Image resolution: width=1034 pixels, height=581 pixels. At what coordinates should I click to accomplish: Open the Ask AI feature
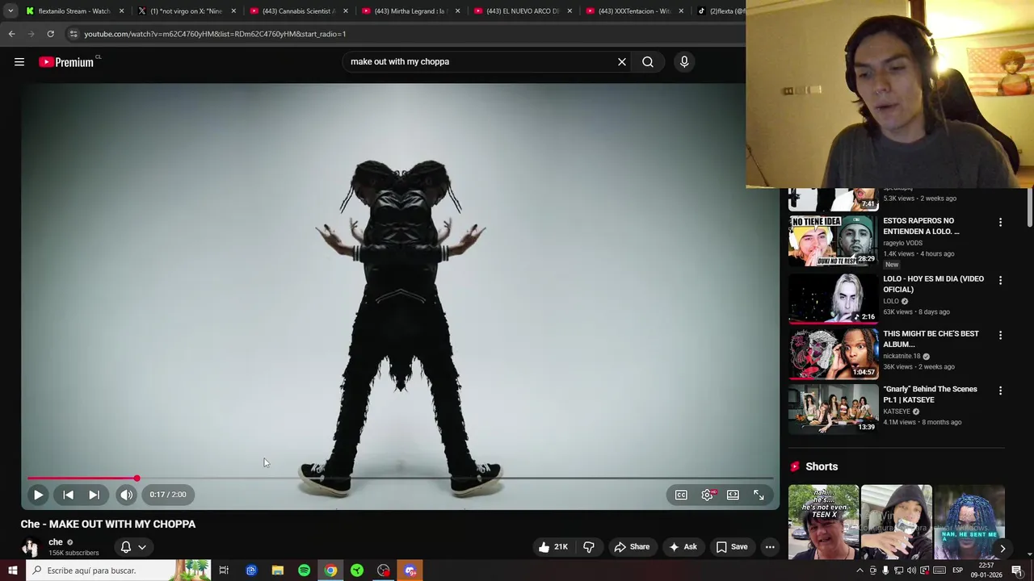click(x=683, y=547)
